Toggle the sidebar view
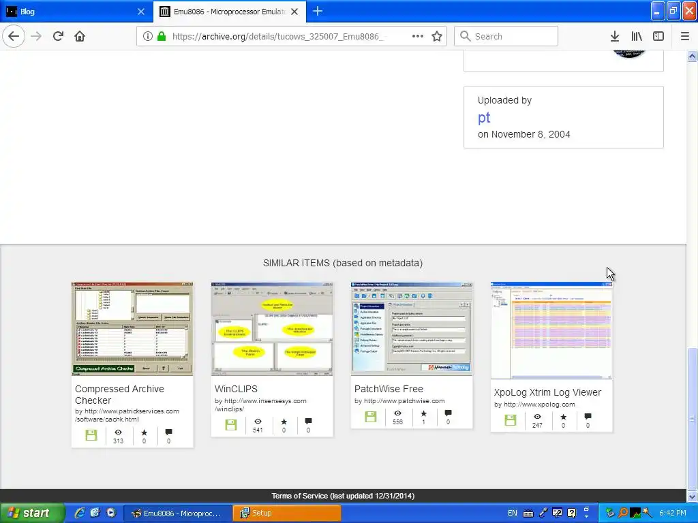The height and width of the screenshot is (523, 698). (x=658, y=36)
